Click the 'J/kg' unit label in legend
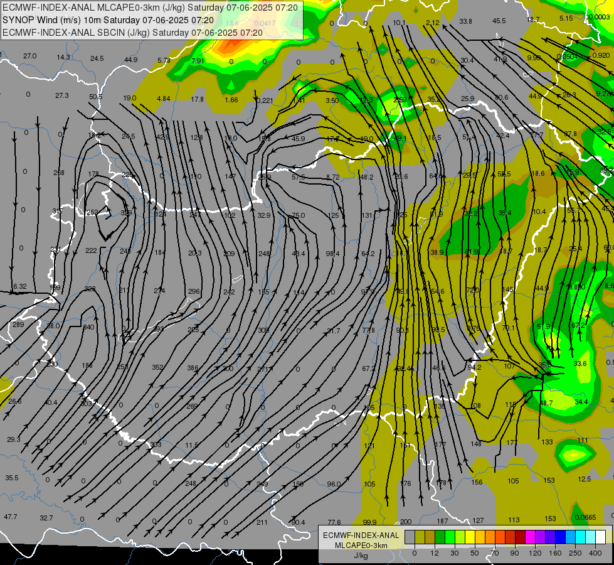 (361, 556)
